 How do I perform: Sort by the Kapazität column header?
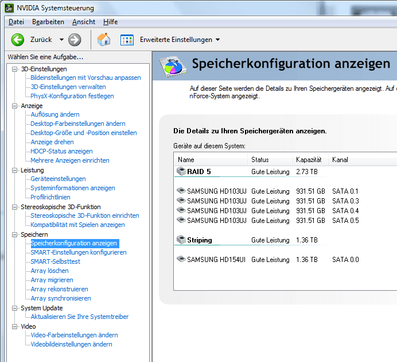310,160
